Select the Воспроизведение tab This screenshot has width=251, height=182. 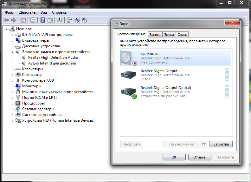pos(132,34)
